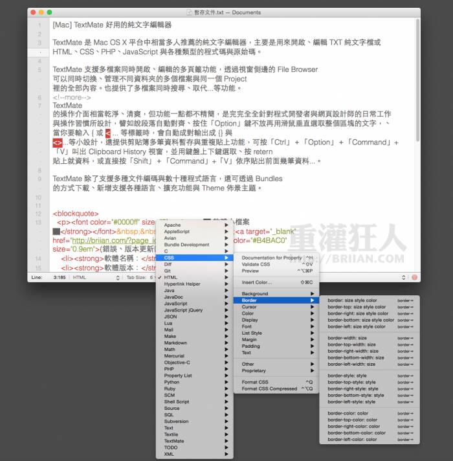The height and width of the screenshot is (461, 453).
Task: Insert 'border-left-style: style' snippet
Action: click(370, 402)
